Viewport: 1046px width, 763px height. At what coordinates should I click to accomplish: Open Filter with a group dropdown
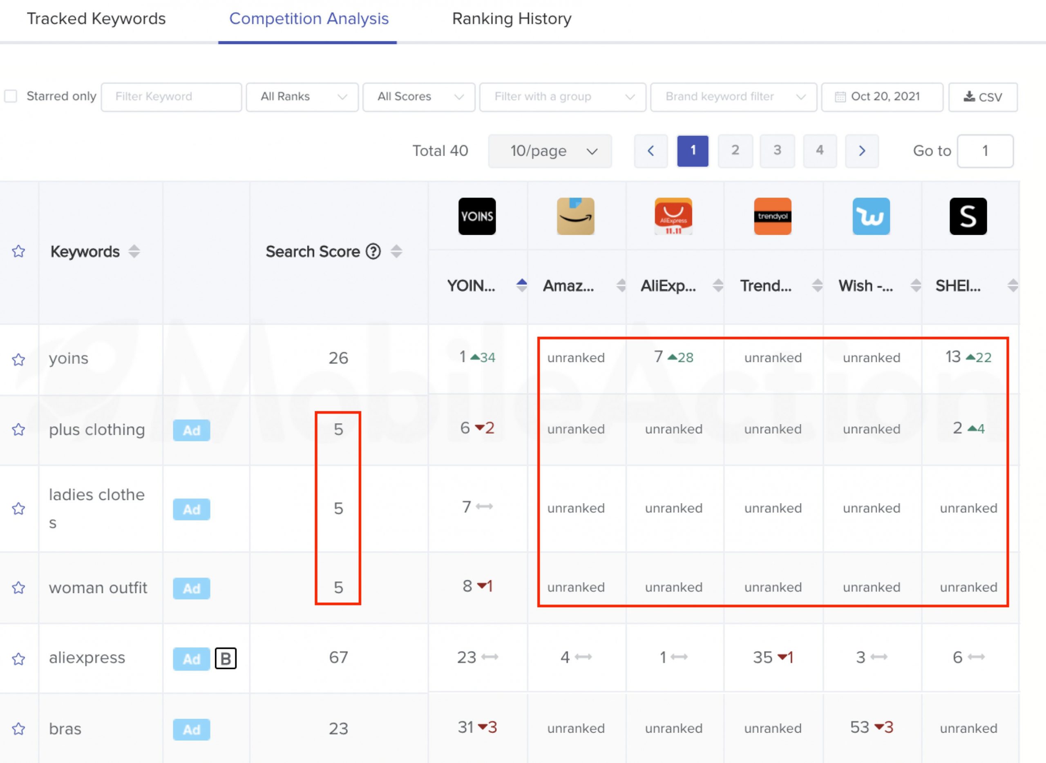563,97
